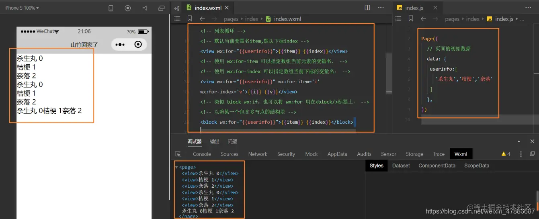Click the back arrow in wxml breadcrumb bar

pyautogui.click(x=202, y=18)
